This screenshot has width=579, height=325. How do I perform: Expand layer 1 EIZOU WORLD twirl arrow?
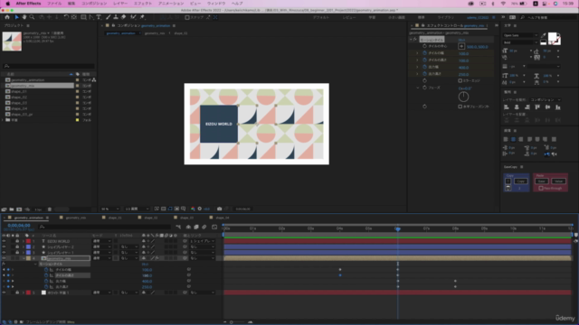click(24, 241)
